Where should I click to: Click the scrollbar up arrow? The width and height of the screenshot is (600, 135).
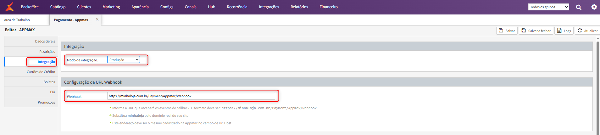point(598,38)
